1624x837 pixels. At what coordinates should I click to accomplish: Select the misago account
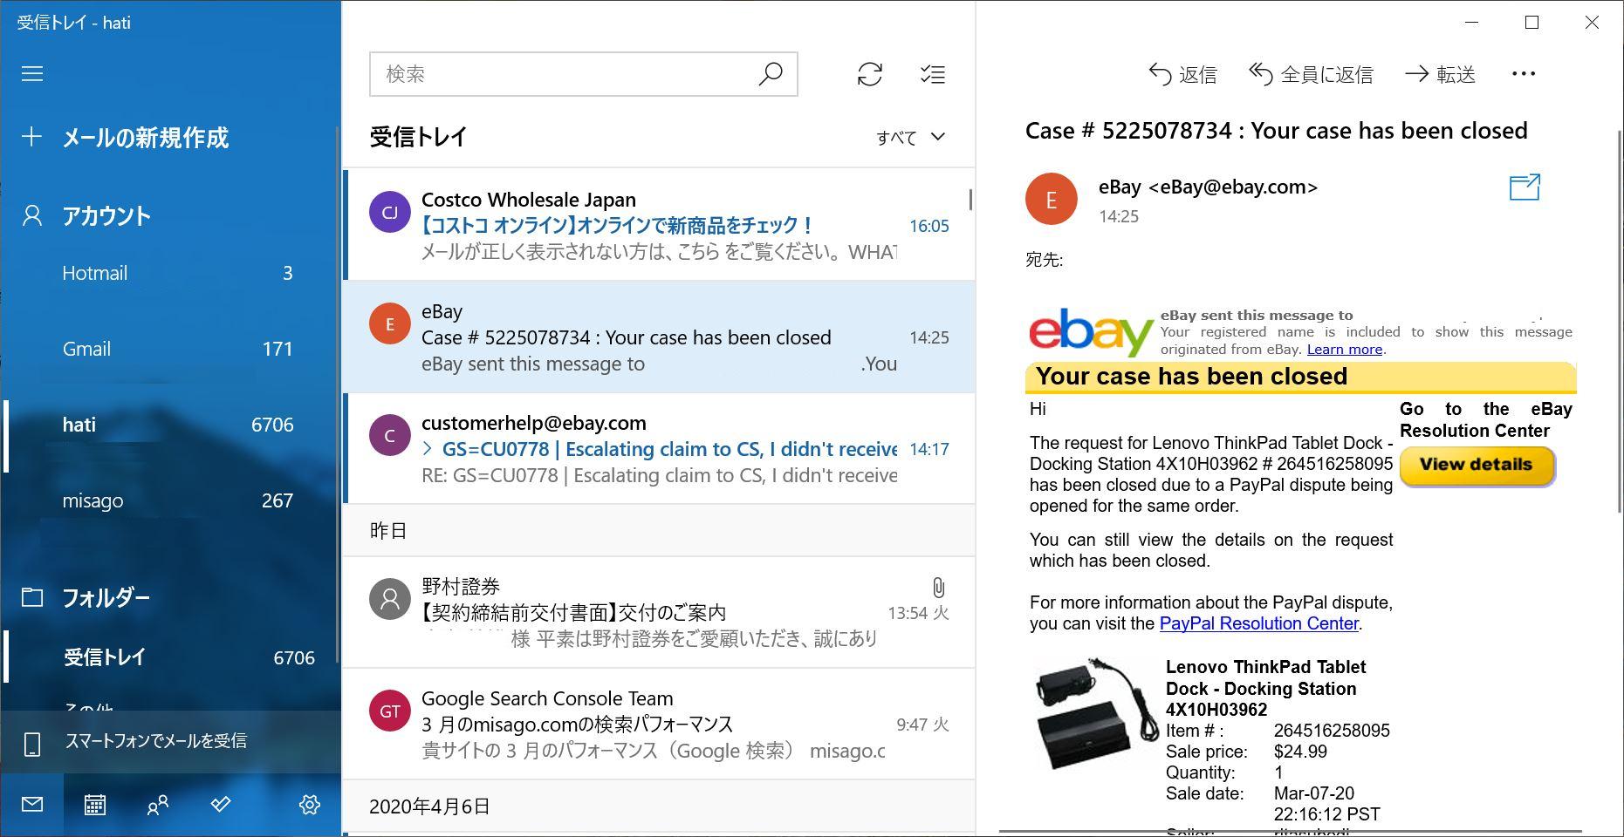pyautogui.click(x=170, y=500)
